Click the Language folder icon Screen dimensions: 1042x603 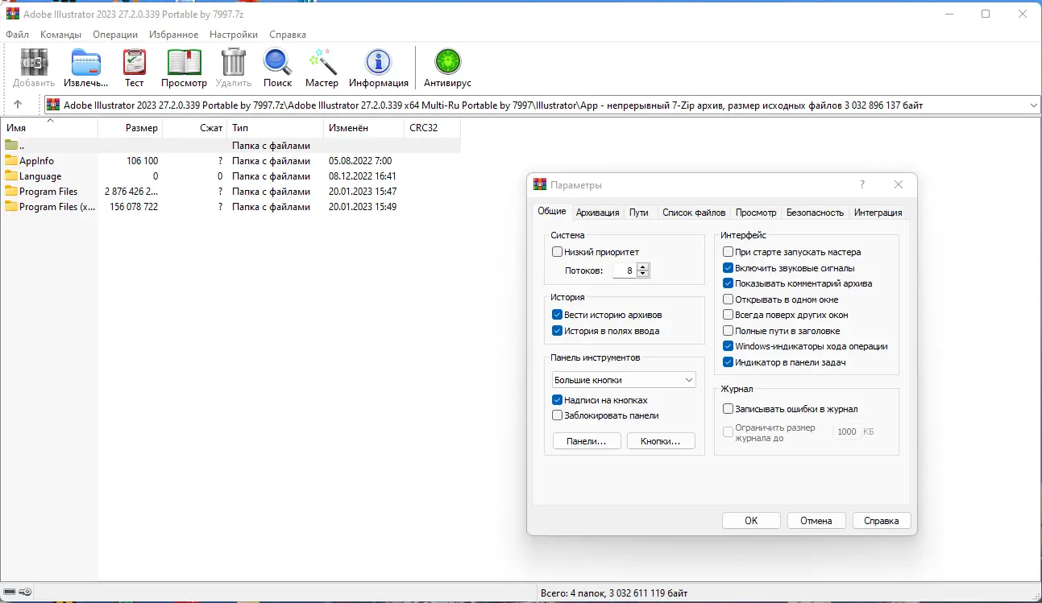pos(11,176)
